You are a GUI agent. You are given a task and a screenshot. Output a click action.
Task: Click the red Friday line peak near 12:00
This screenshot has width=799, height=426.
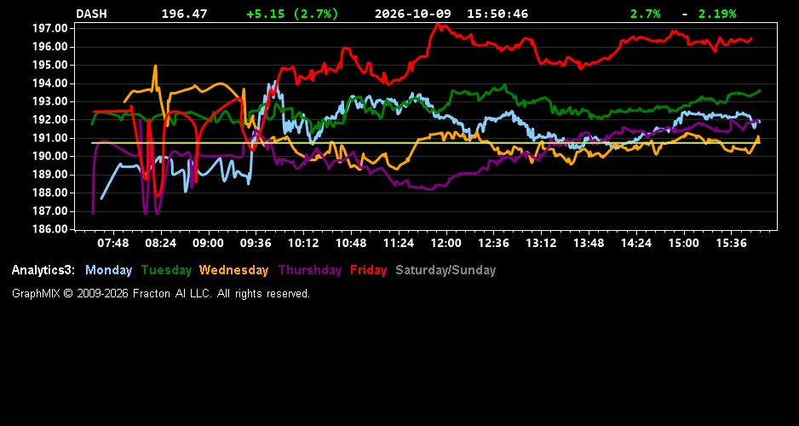[x=438, y=25]
